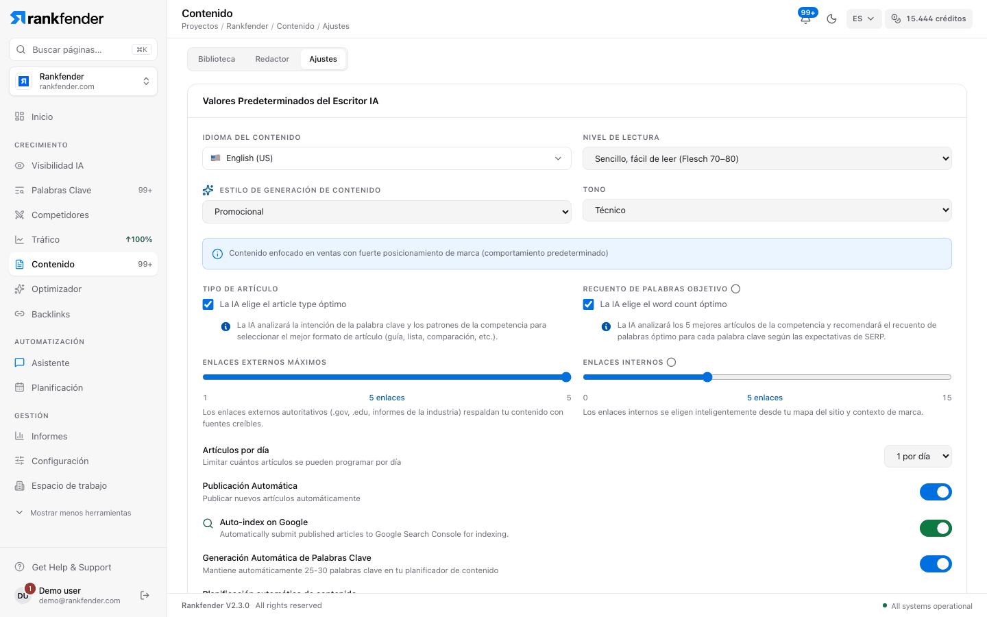Click the logout icon beside Demo user
Screen dimensions: 987x617
pos(145,595)
